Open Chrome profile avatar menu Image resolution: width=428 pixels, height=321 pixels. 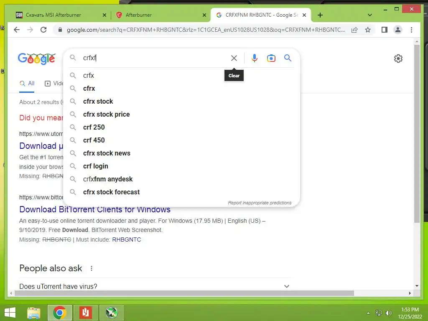[398, 30]
